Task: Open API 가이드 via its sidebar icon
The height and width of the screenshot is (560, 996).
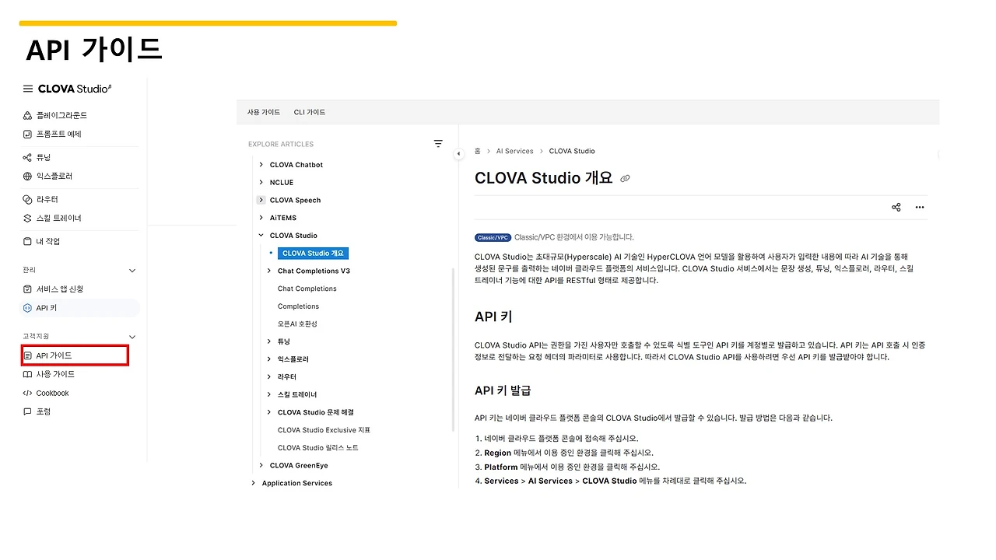Action: (x=29, y=355)
